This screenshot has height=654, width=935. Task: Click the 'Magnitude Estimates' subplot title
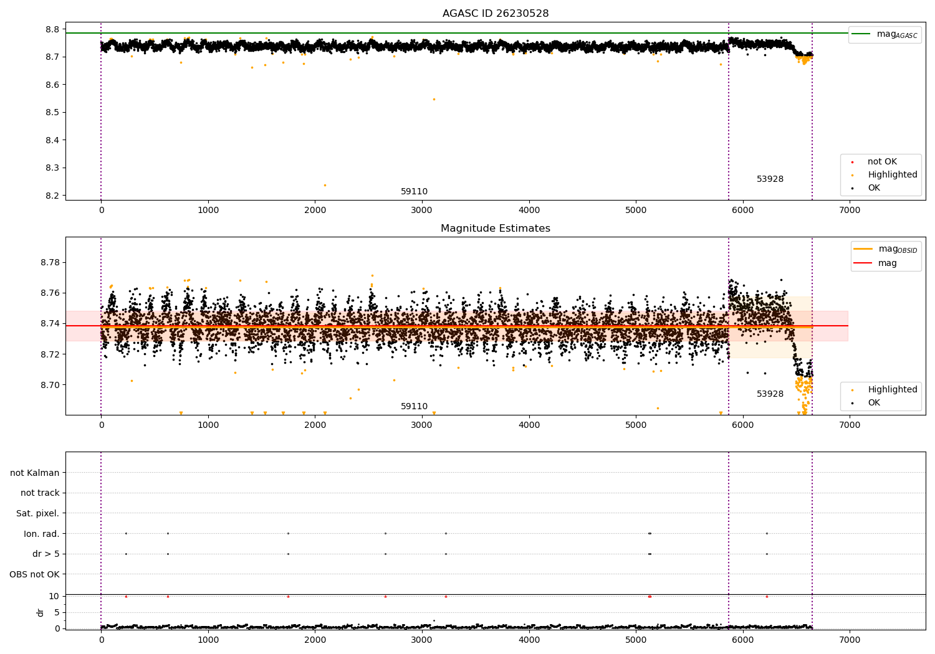[496, 229]
